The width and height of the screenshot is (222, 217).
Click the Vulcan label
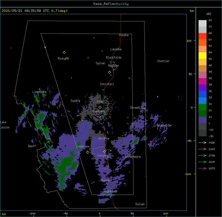[x=140, y=204]
